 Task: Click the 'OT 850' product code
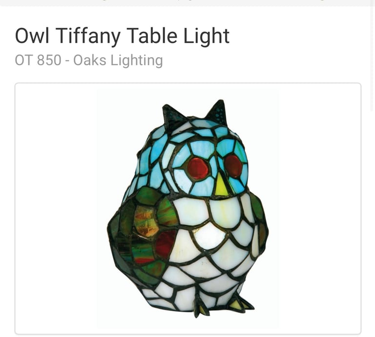(x=38, y=60)
